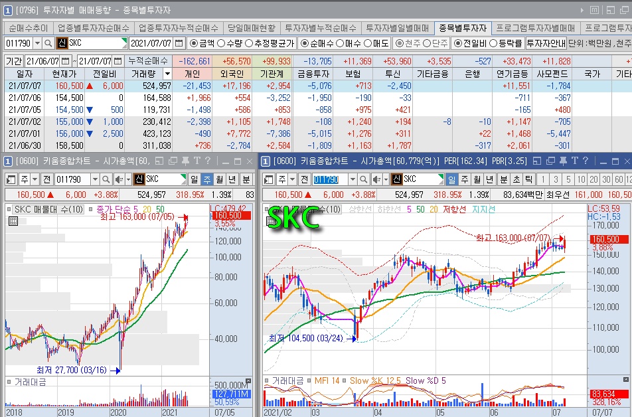Select the 단주 radio button
The width and height of the screenshot is (632, 417).
coord(427,43)
